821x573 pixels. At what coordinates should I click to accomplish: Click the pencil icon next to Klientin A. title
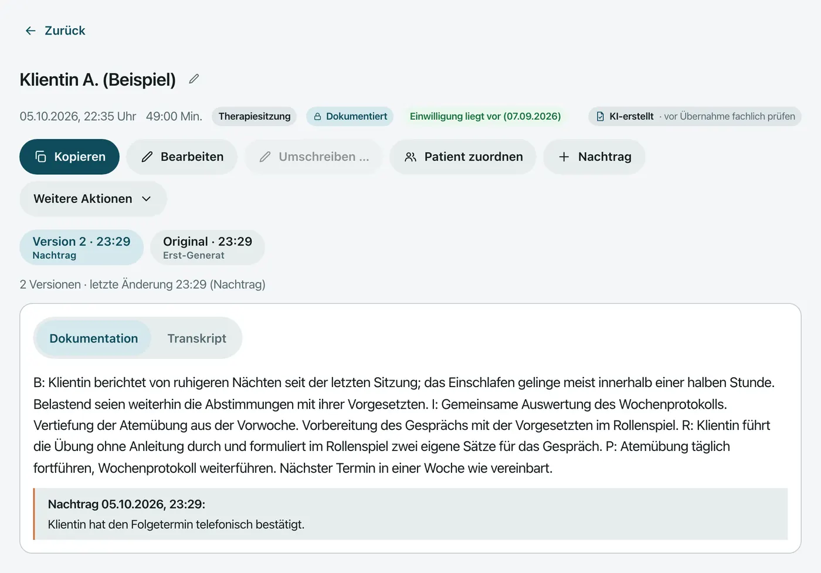tap(194, 79)
